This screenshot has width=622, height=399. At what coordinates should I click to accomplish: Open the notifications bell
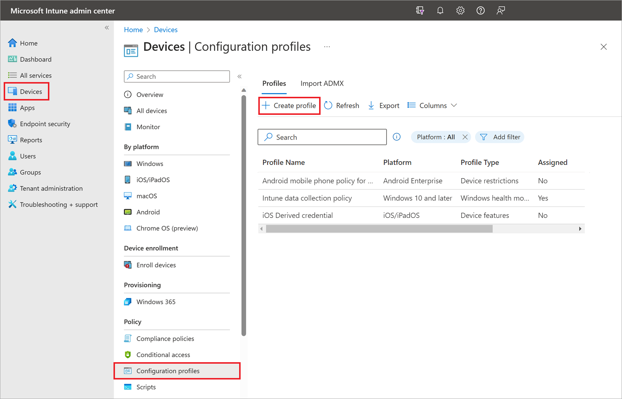coord(440,11)
